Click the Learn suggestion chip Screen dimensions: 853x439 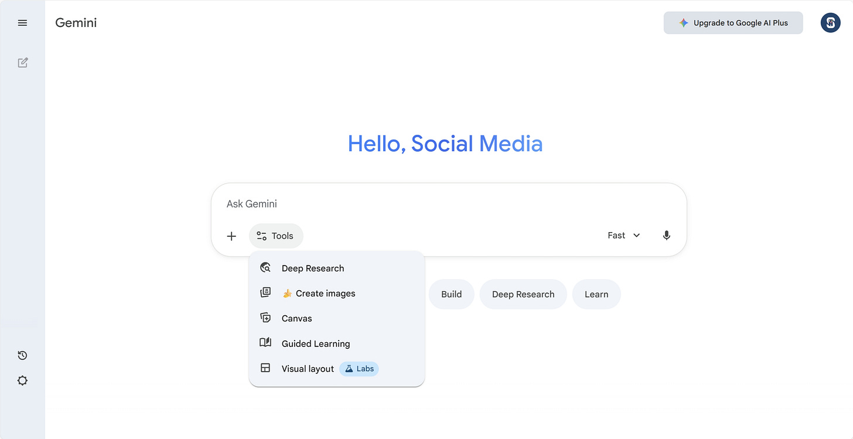click(596, 294)
